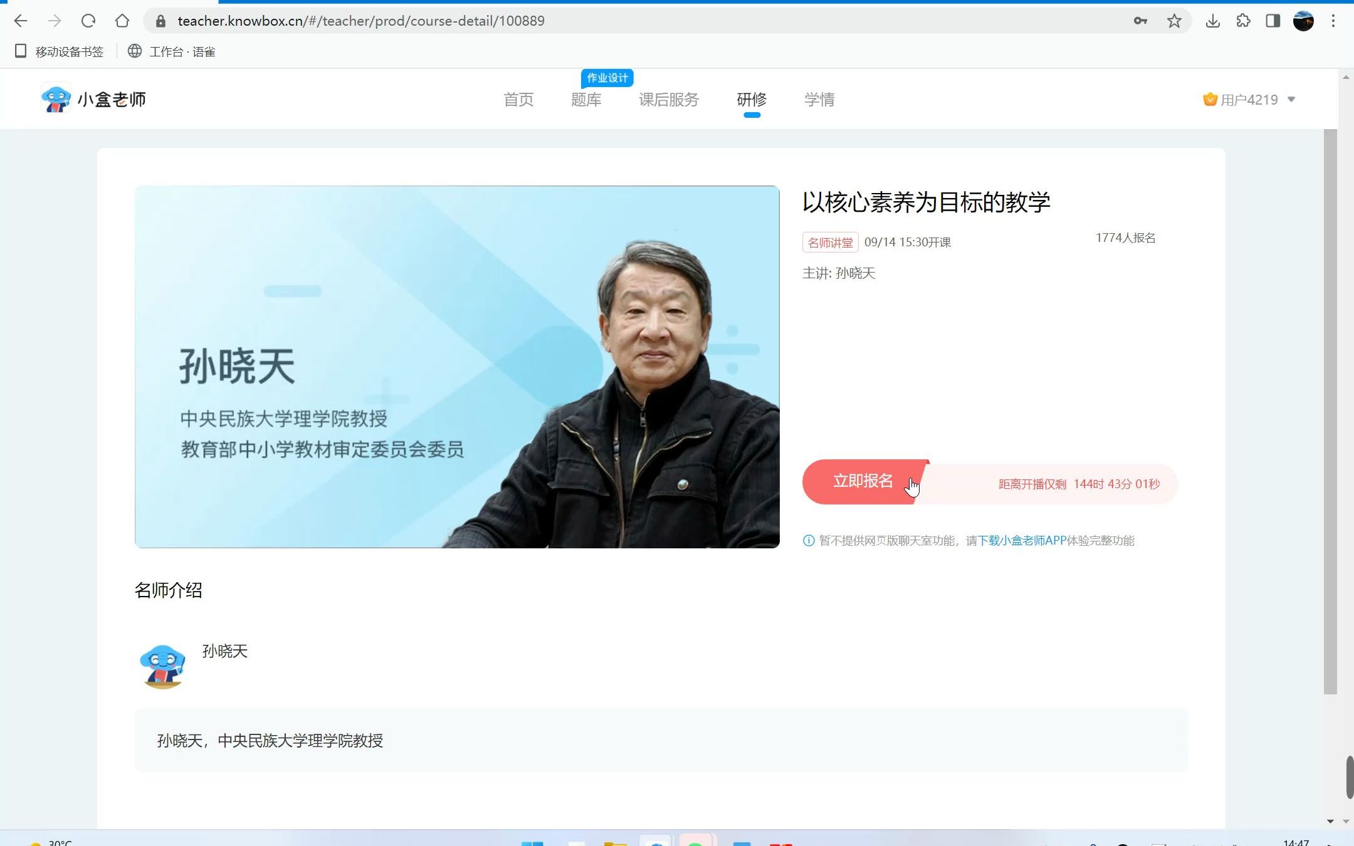Bookmark this page with the star icon

tap(1174, 21)
